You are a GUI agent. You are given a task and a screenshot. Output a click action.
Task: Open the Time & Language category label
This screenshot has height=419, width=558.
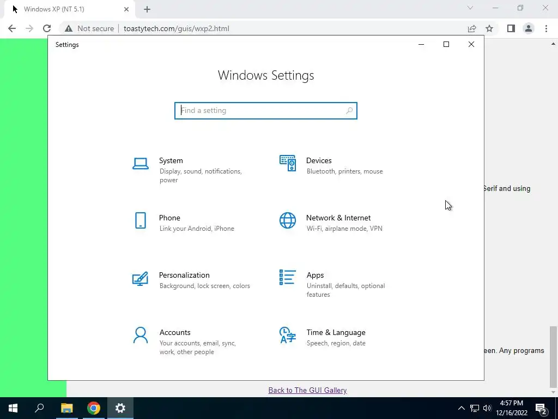(x=336, y=333)
